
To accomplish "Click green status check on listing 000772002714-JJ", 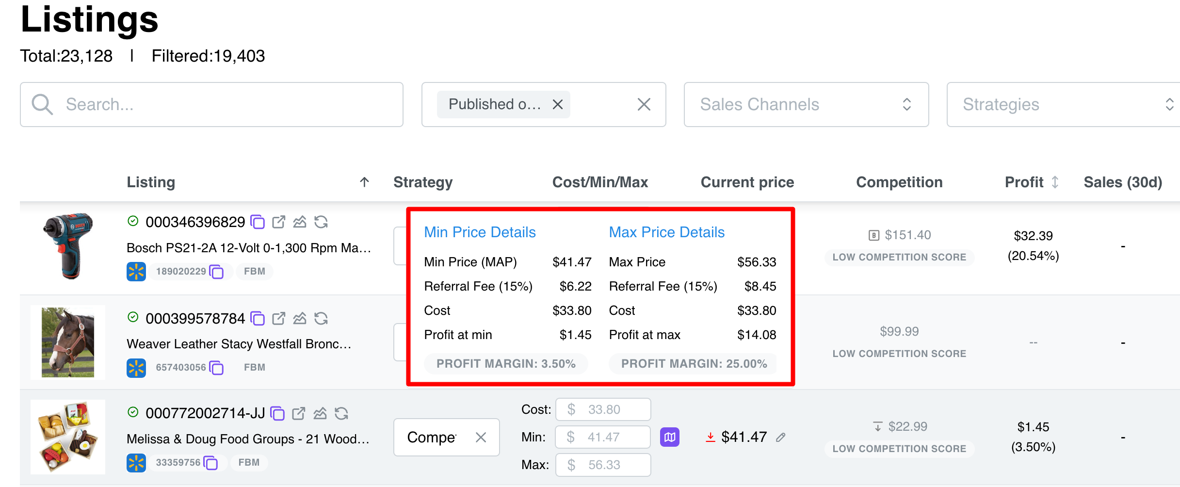I will [133, 412].
